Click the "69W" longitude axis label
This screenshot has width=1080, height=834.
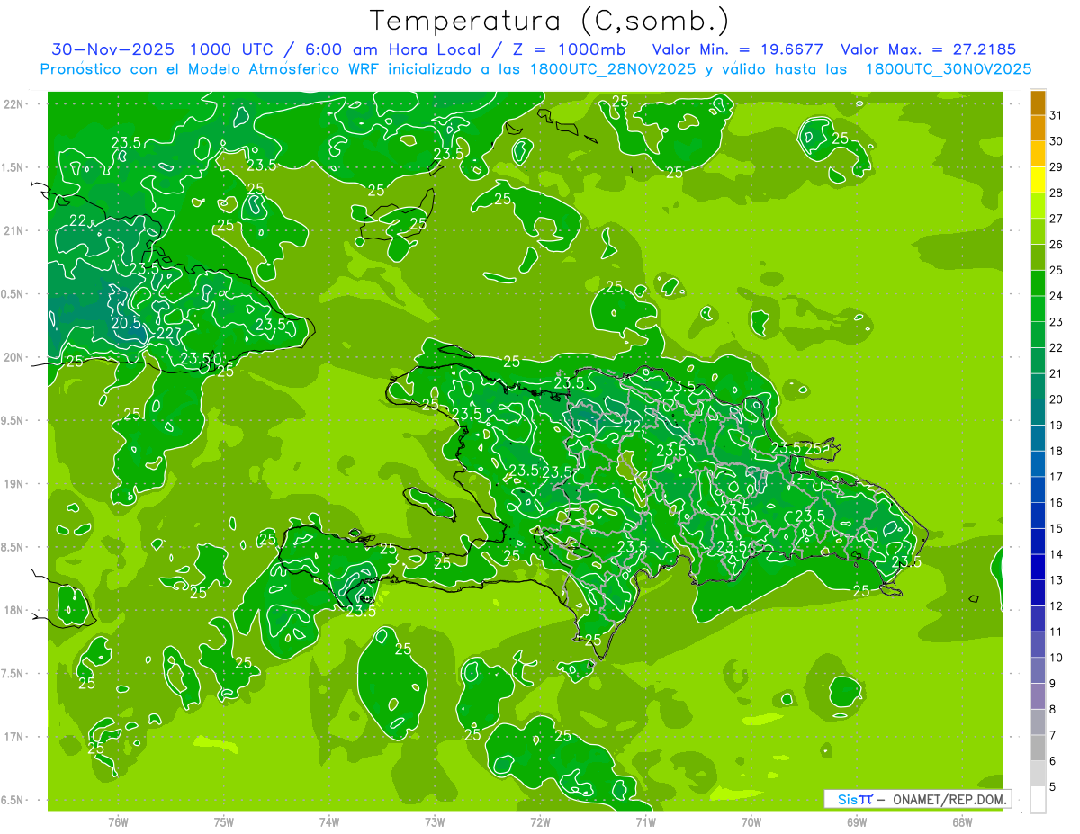pyautogui.click(x=857, y=822)
